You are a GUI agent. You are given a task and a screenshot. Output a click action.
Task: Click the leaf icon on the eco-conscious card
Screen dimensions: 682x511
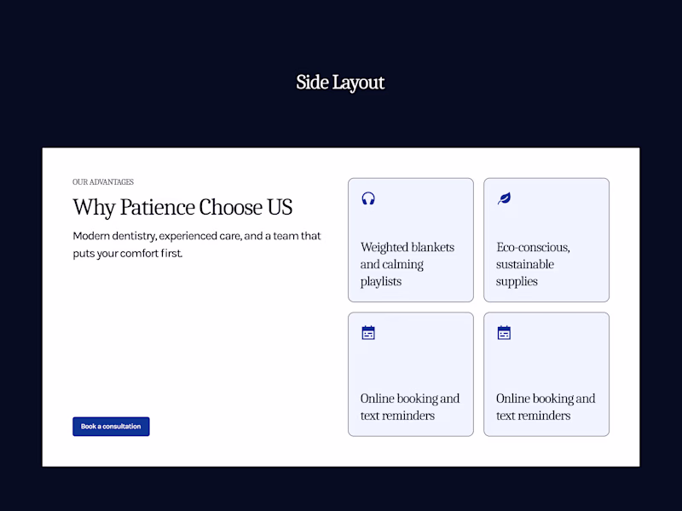(504, 198)
